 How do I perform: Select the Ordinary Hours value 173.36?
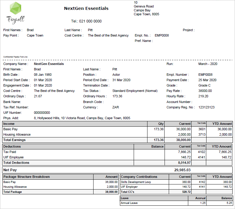[x=117, y=96]
